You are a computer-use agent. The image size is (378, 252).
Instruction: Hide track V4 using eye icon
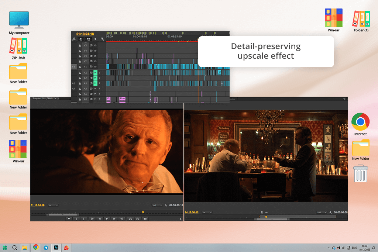click(95, 51)
